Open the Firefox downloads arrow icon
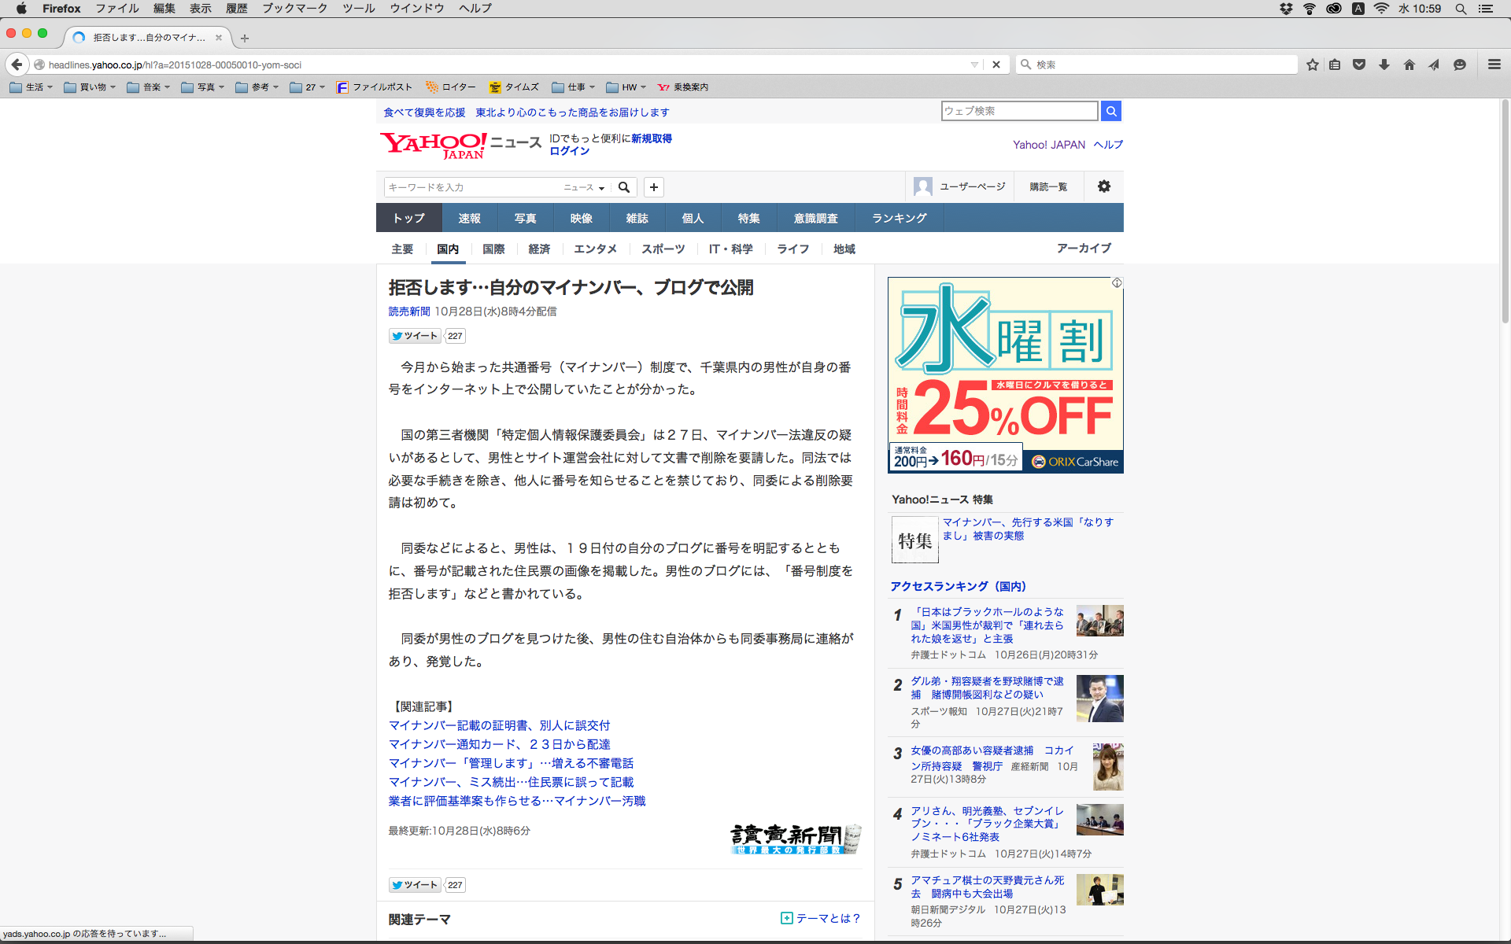 click(x=1384, y=65)
